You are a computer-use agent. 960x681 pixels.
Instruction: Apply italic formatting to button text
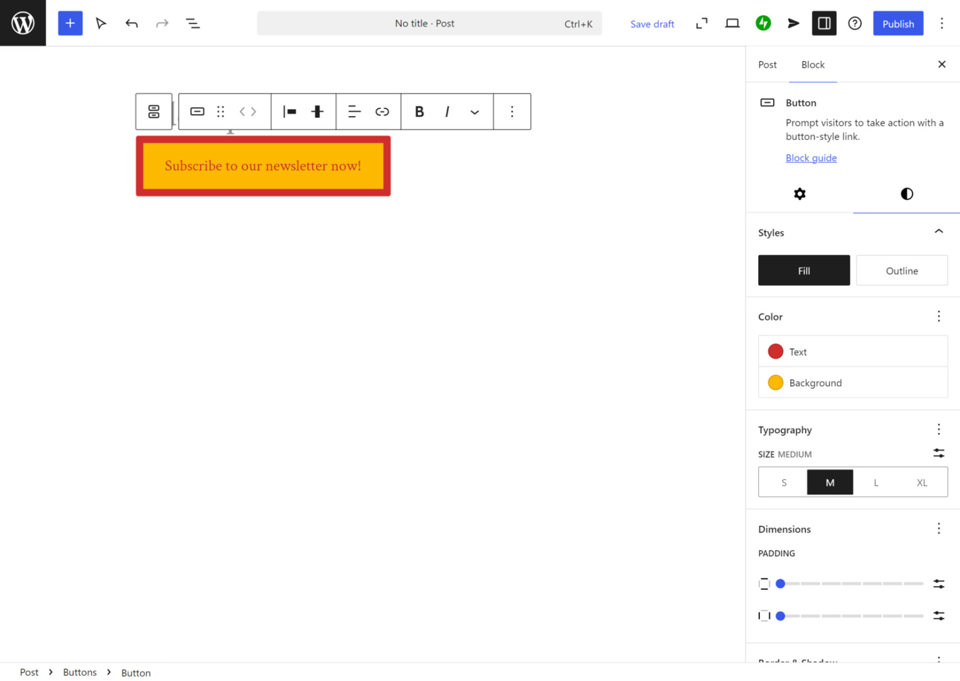(447, 112)
